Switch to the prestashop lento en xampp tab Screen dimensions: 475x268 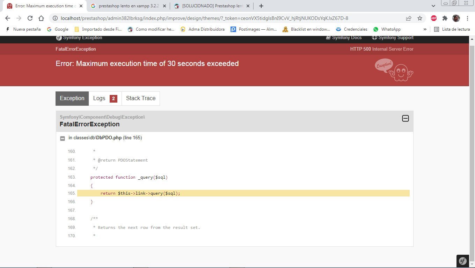click(x=127, y=6)
